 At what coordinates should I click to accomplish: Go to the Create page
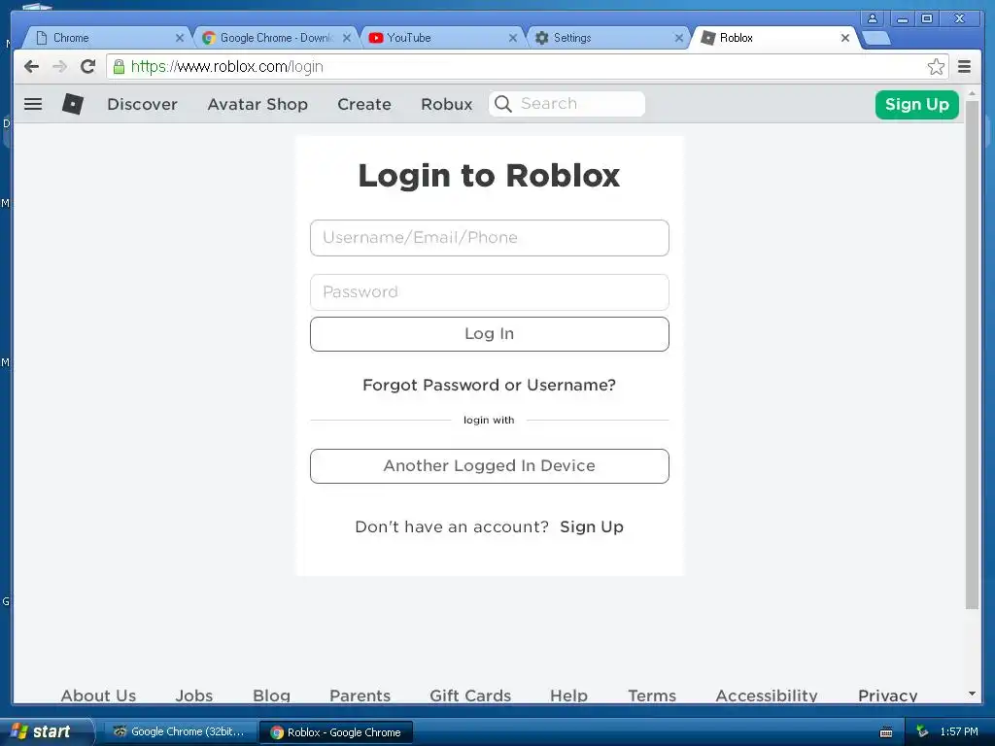tap(364, 104)
